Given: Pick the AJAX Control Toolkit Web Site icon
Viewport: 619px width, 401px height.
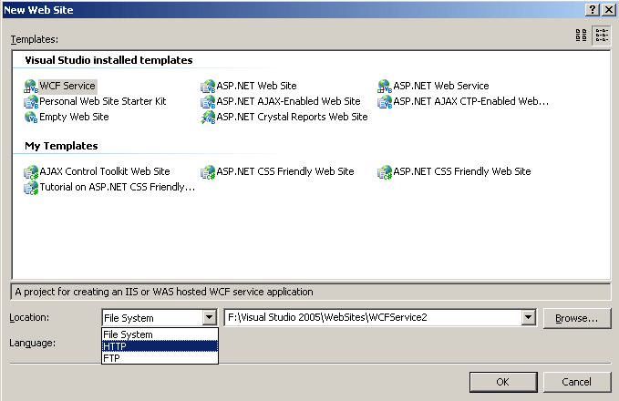Looking at the screenshot, I should click(32, 172).
